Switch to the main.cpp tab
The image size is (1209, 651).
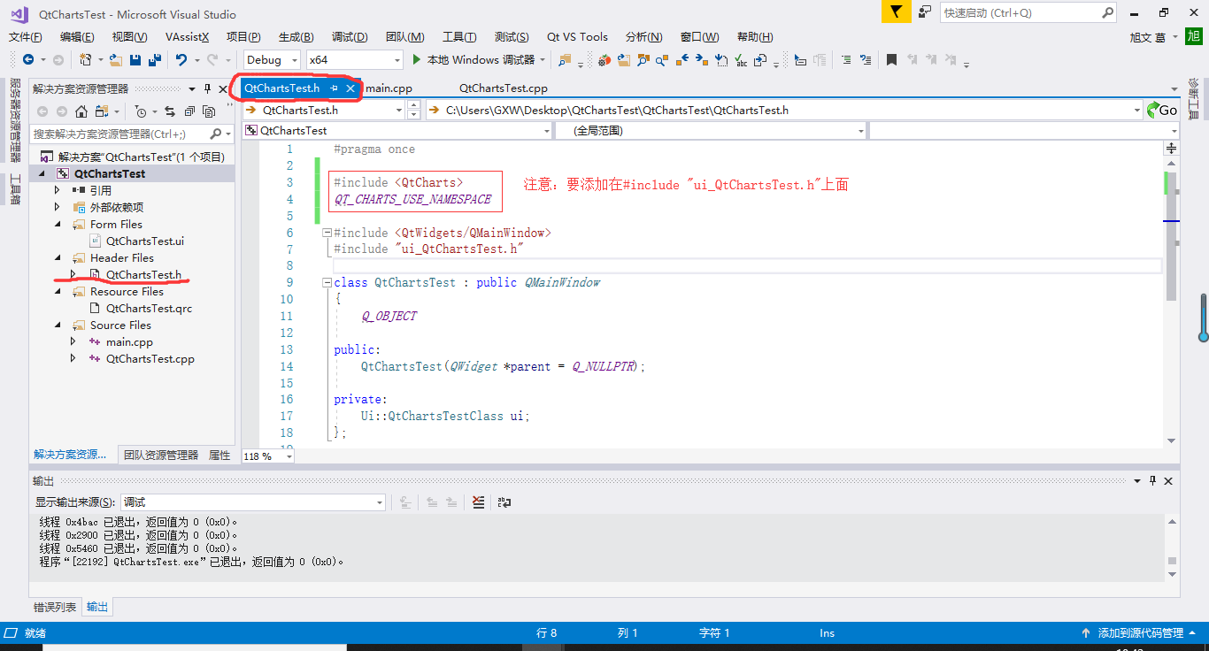[389, 88]
